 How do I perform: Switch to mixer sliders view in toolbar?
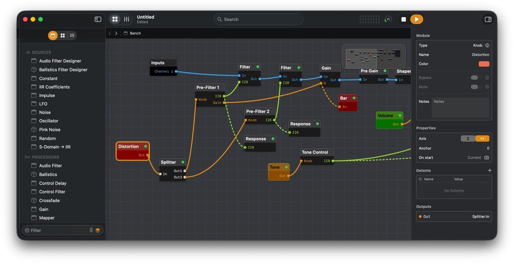pos(126,20)
